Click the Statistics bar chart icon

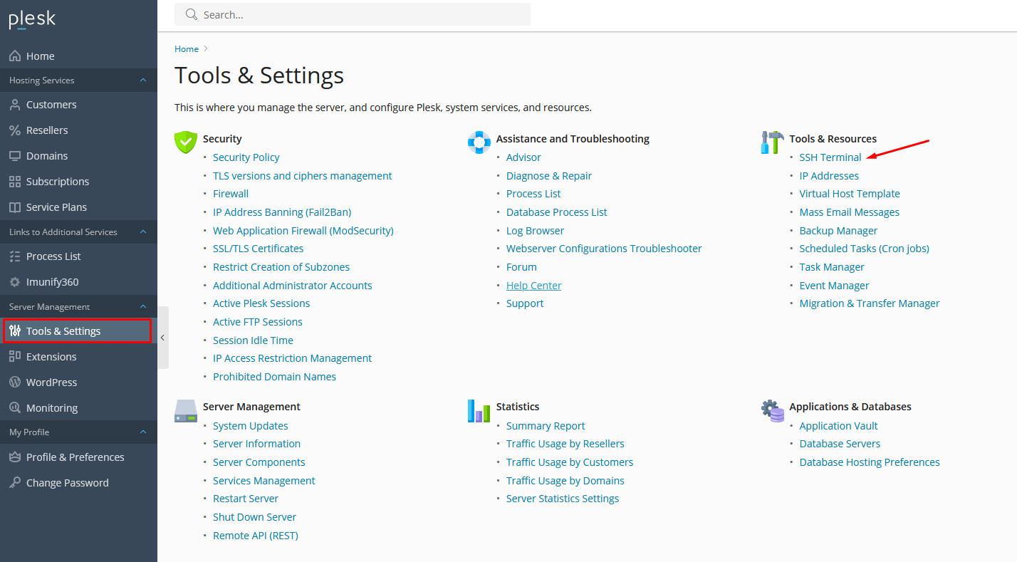[x=479, y=410]
